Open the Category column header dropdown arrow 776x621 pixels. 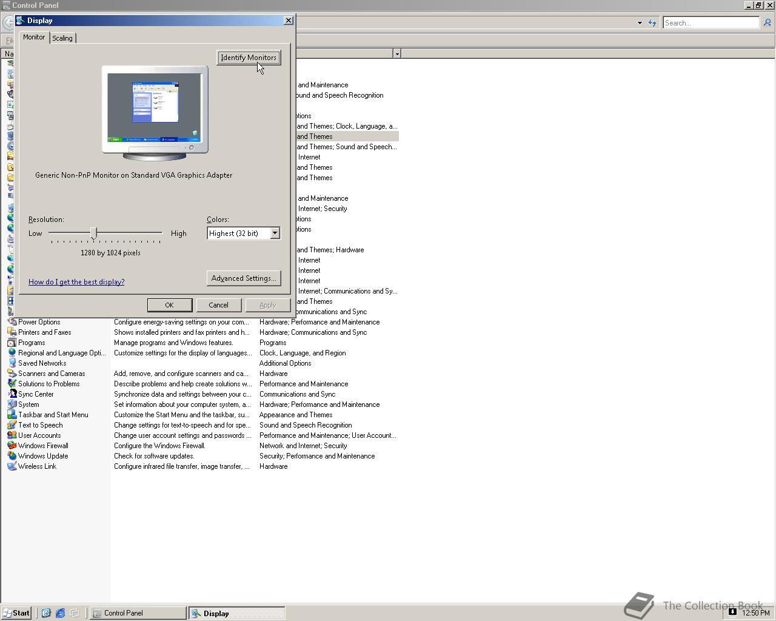(x=397, y=54)
